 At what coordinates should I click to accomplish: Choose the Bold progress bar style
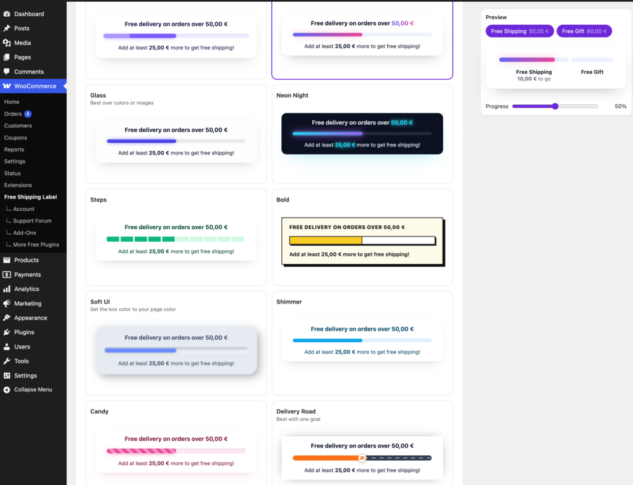362,237
